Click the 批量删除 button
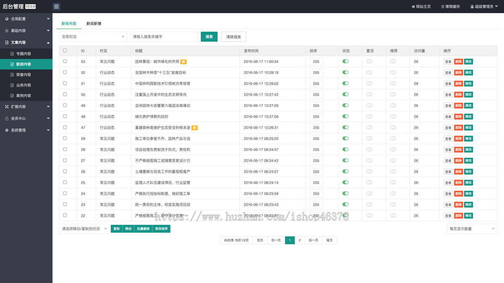The height and width of the screenshot is (283, 504). (143, 229)
